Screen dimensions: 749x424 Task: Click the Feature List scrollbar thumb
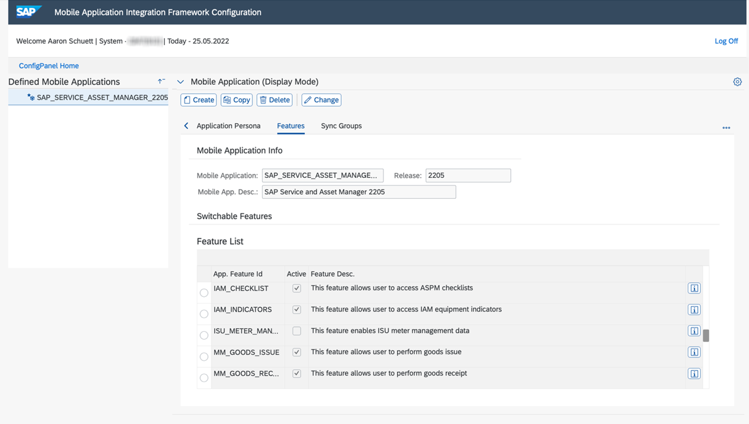click(x=706, y=336)
